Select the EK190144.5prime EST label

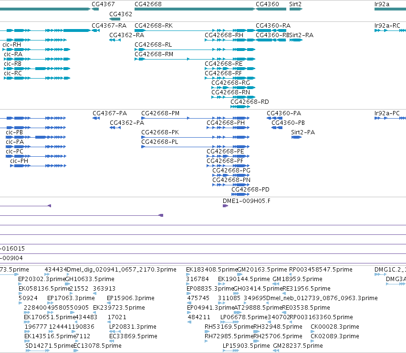tap(244, 279)
